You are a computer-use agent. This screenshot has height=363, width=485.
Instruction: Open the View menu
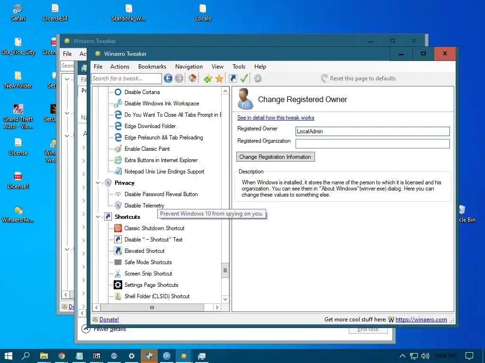tap(217, 66)
